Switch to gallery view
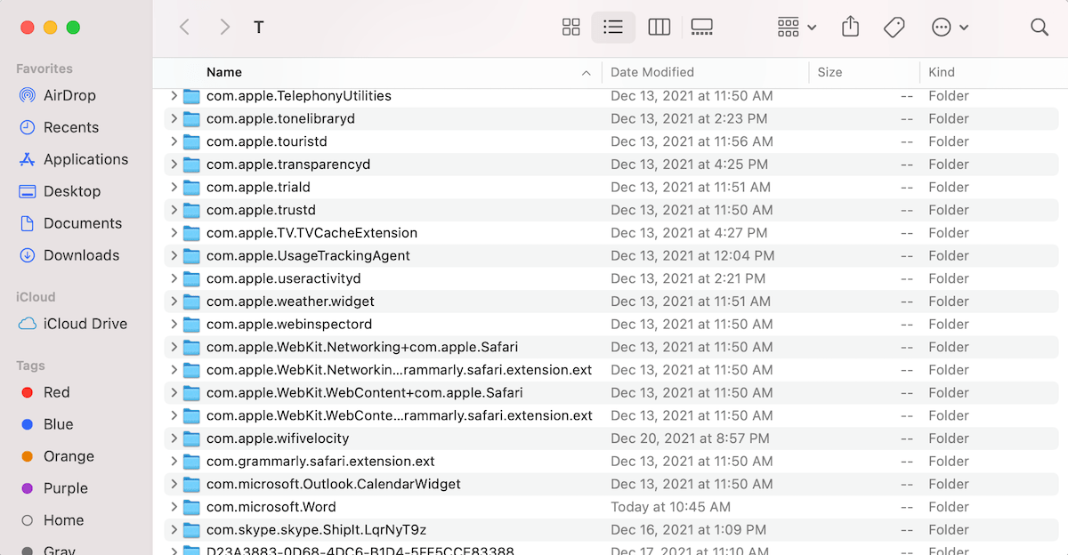 pos(702,28)
